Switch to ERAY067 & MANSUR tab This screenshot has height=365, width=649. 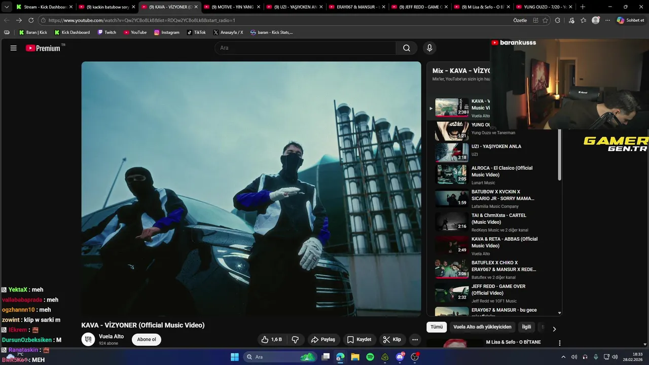coord(357,7)
